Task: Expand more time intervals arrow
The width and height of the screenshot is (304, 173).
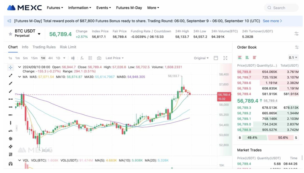Action: pos(64,58)
